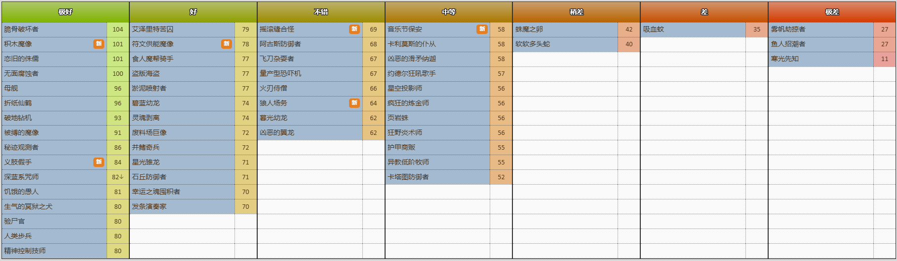
Task: Click the 稍差 tier column header
Action: (x=577, y=12)
